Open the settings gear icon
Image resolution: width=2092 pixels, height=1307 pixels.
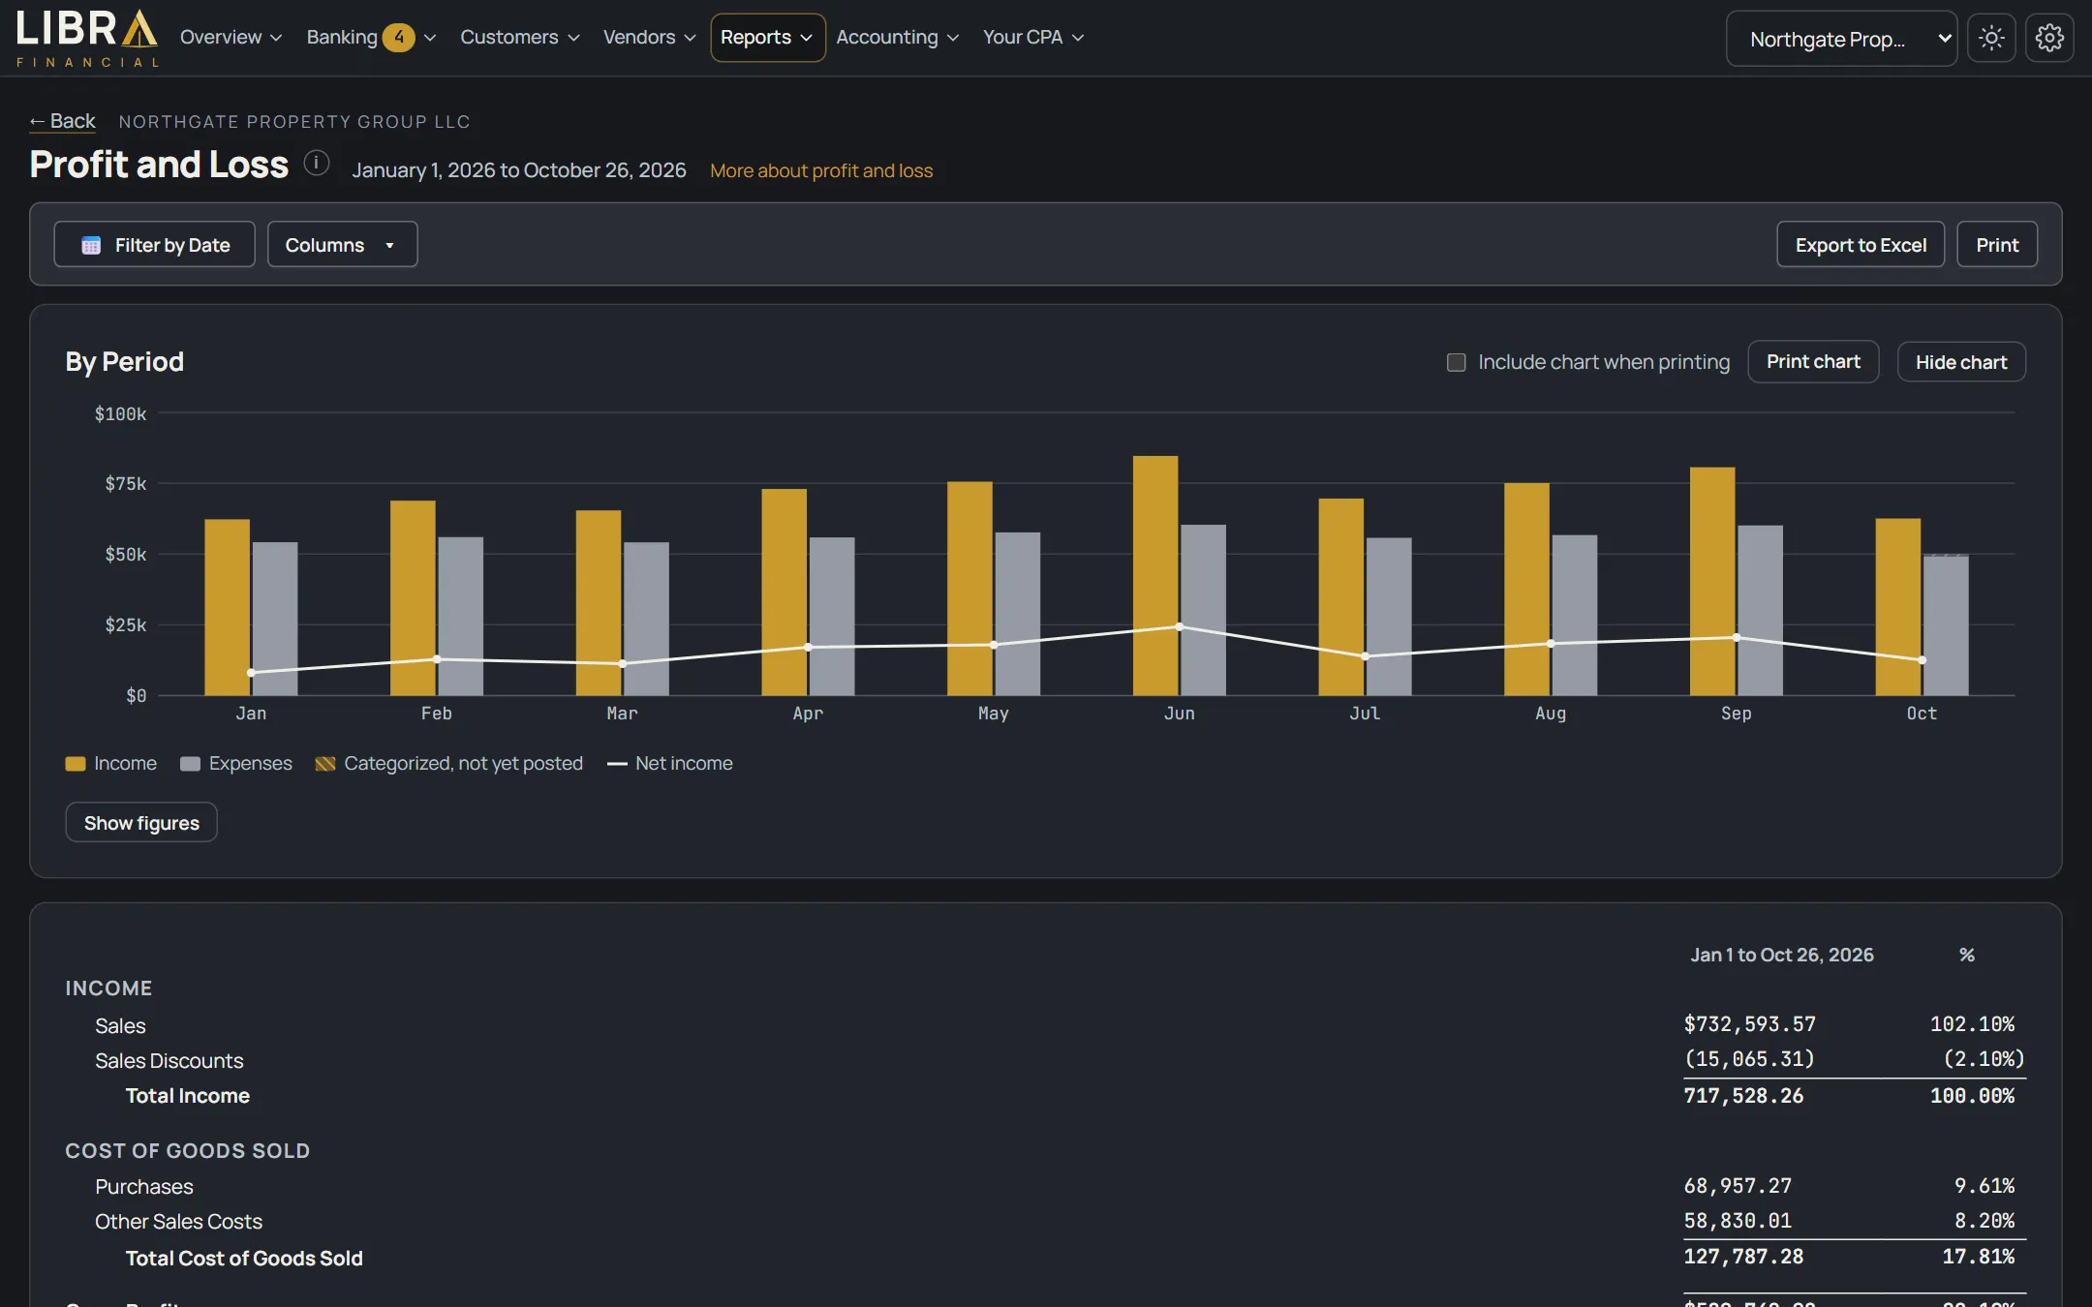(2049, 38)
